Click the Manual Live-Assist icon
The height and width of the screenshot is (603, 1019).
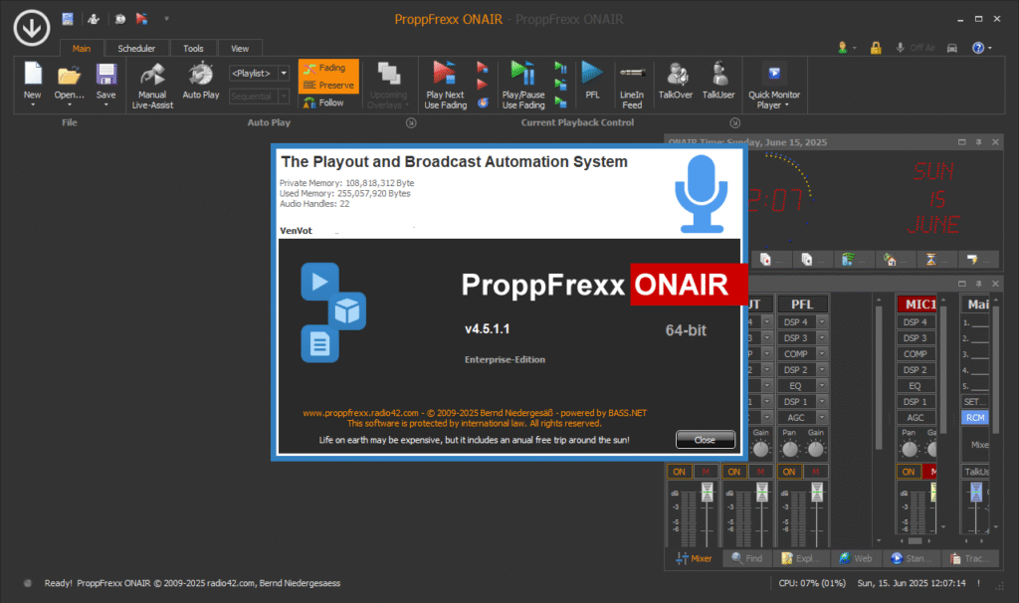[152, 76]
